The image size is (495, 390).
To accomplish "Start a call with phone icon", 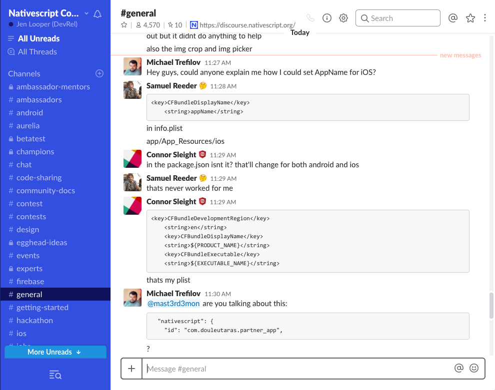I will (310, 18).
